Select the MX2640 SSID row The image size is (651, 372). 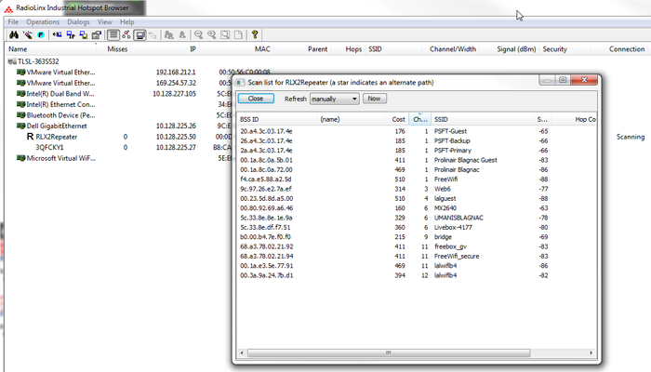[x=417, y=208]
